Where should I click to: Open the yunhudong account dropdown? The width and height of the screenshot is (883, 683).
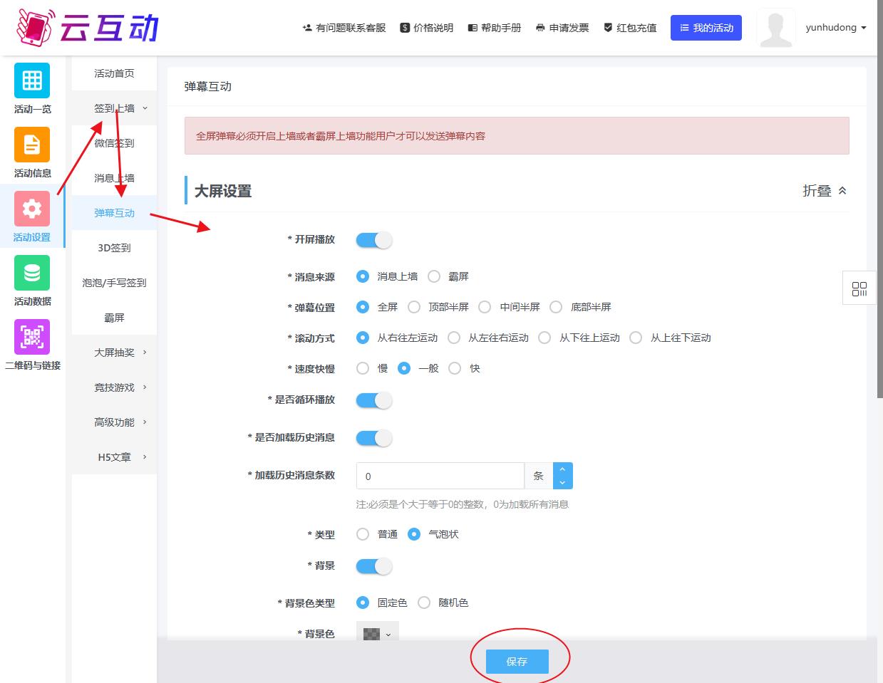coord(835,28)
